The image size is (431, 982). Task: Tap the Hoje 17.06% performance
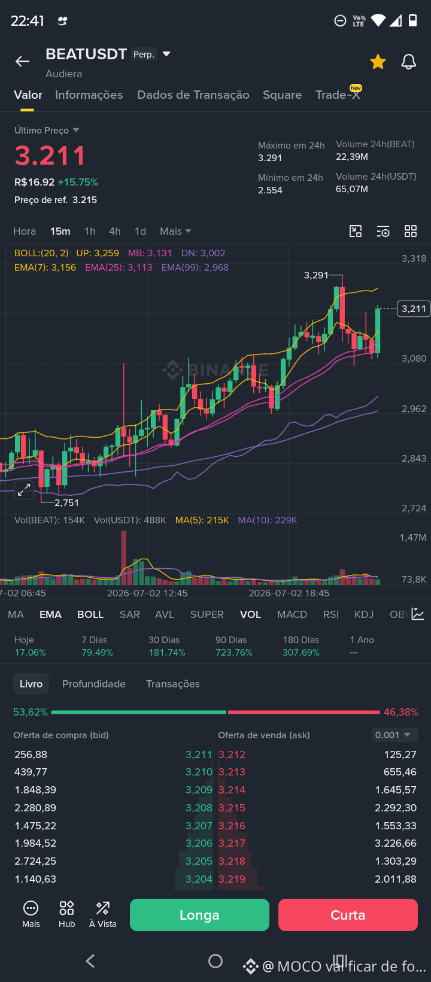pos(30,646)
